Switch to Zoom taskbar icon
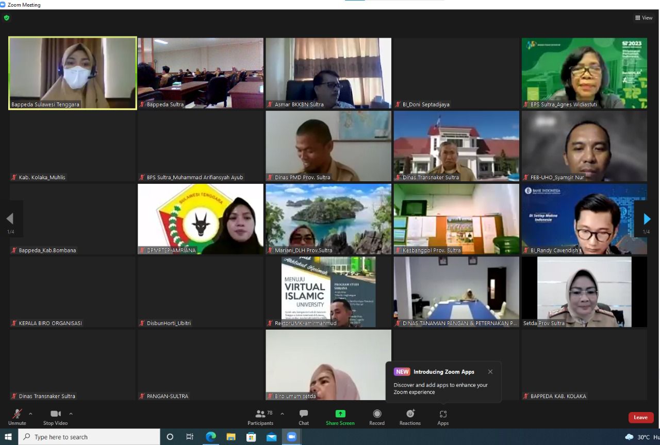The image size is (660, 445). click(x=291, y=437)
